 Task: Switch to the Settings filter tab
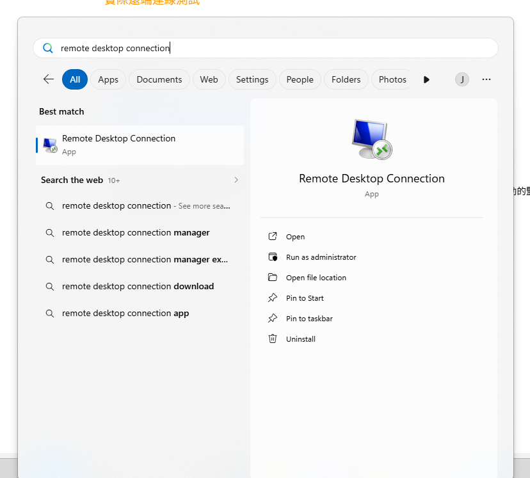click(x=252, y=79)
